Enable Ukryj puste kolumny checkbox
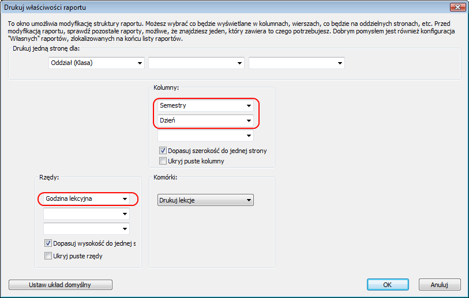Viewport: 469px width, 298px height. (163, 161)
